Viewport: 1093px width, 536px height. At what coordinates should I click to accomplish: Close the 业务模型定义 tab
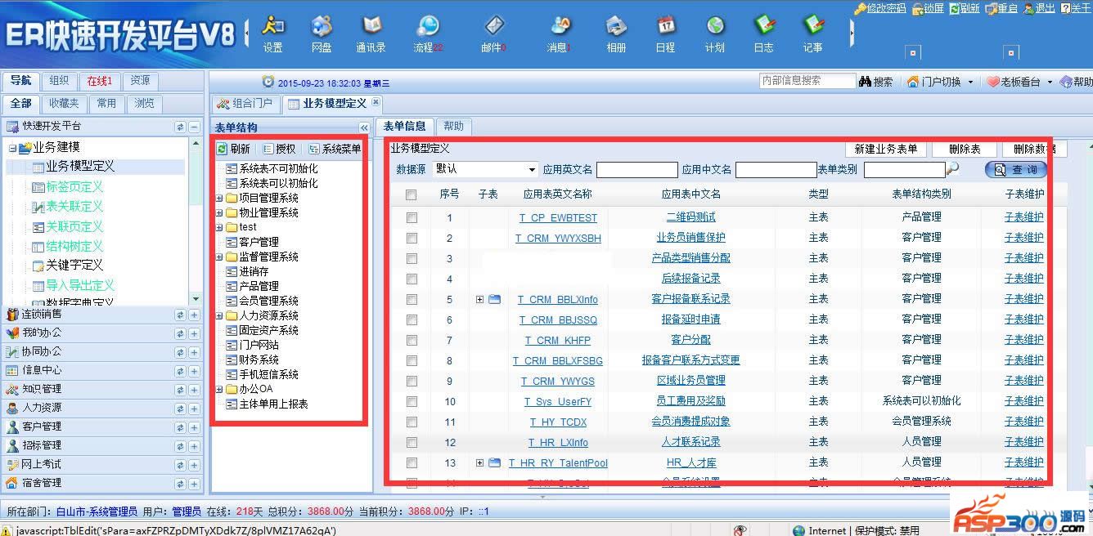tap(376, 102)
